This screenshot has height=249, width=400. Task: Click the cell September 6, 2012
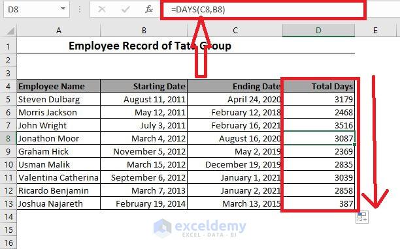click(x=144, y=177)
